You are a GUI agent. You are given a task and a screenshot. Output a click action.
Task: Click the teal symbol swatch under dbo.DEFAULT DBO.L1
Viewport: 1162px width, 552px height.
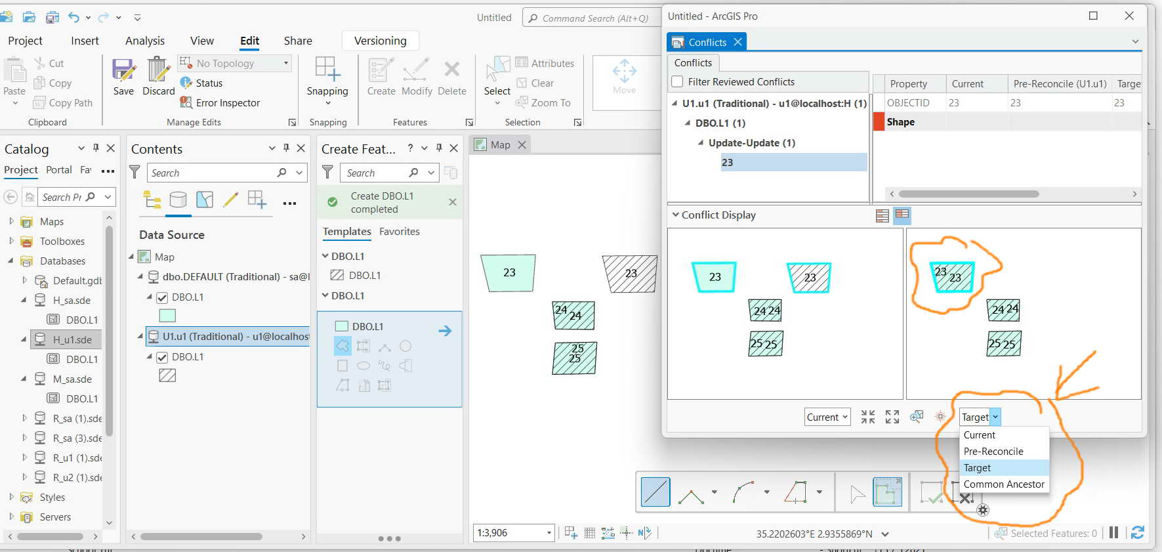coord(167,316)
